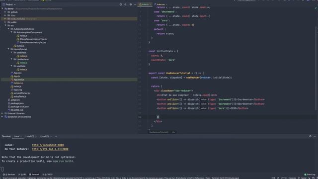This screenshot has height=179, width=318.
Task: Hide the Terminal panel with its minus icon
Action: coord(315,136)
